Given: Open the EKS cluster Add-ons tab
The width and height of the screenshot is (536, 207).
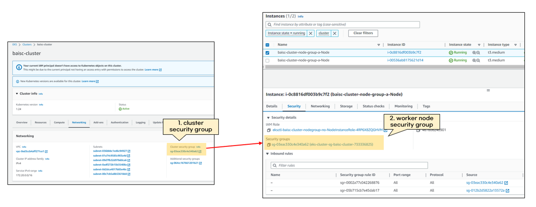Looking at the screenshot, I should coord(98,123).
